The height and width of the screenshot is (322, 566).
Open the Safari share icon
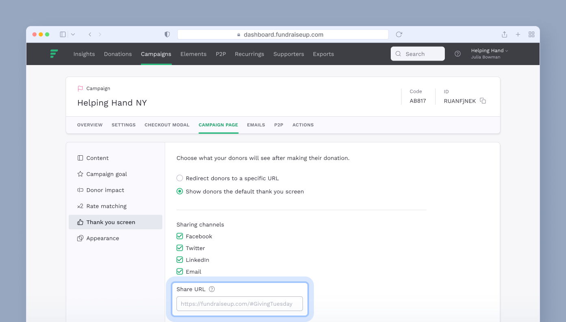click(504, 35)
